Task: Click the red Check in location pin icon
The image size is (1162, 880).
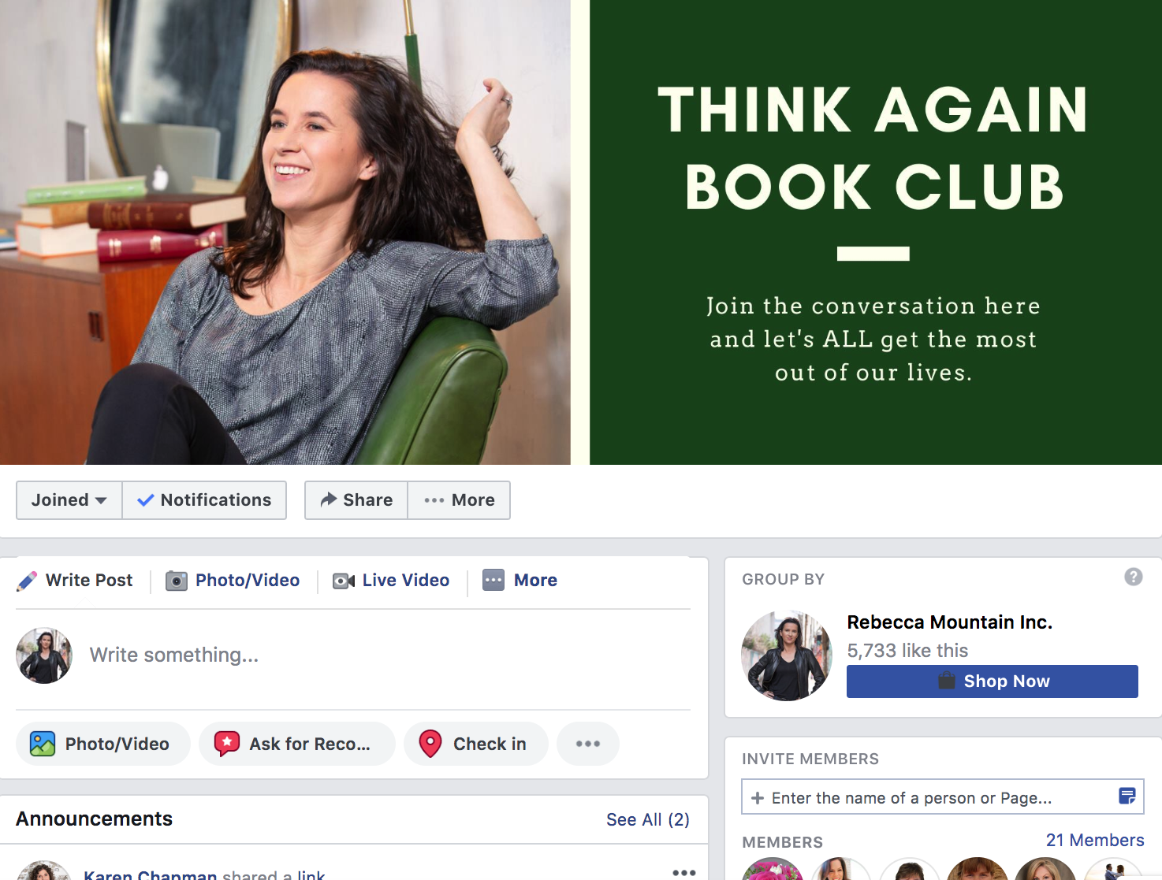Action: click(430, 744)
